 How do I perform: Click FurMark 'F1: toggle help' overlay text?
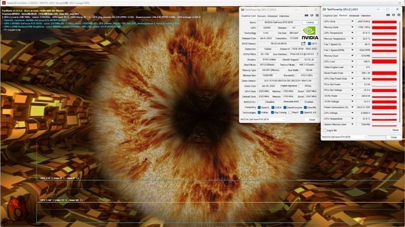(12, 30)
